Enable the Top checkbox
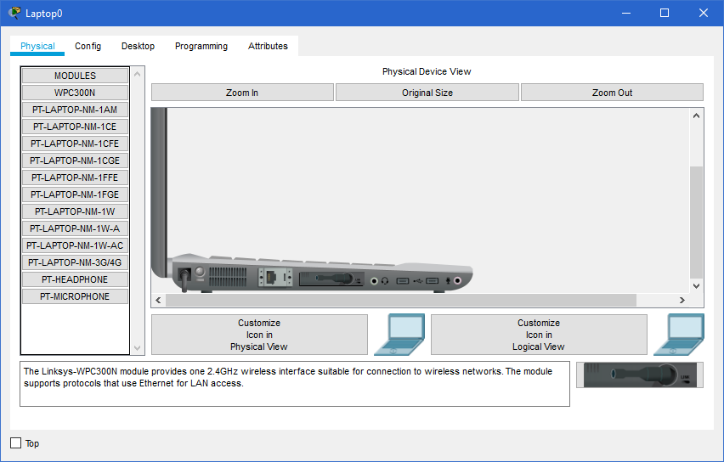The width and height of the screenshot is (724, 462). pos(15,443)
